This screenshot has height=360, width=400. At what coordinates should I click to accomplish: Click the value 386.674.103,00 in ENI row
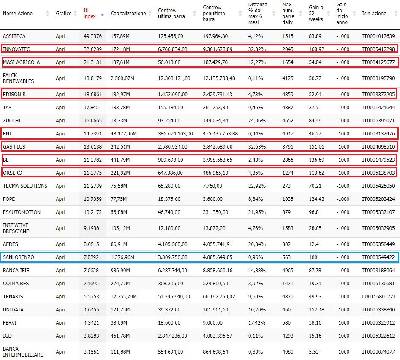(175, 134)
